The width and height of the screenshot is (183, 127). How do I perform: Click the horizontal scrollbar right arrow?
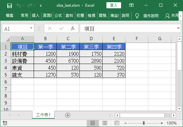click(174, 116)
